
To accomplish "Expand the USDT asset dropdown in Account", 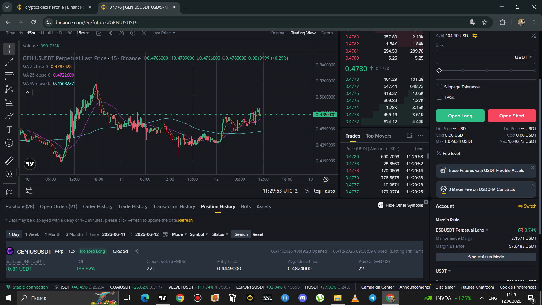I will pyautogui.click(x=443, y=271).
